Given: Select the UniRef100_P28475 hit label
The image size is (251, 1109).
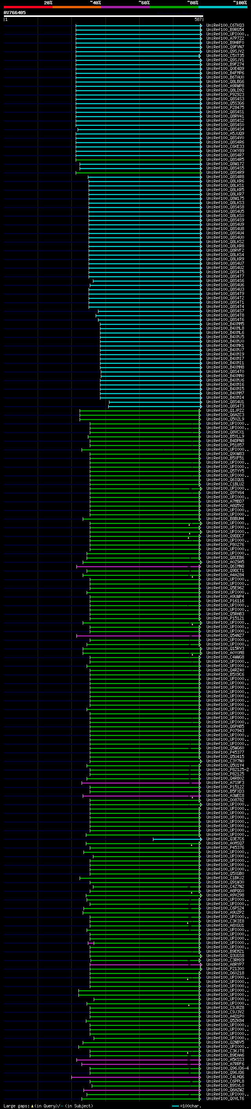Looking at the screenshot, I should tap(225, 108).
